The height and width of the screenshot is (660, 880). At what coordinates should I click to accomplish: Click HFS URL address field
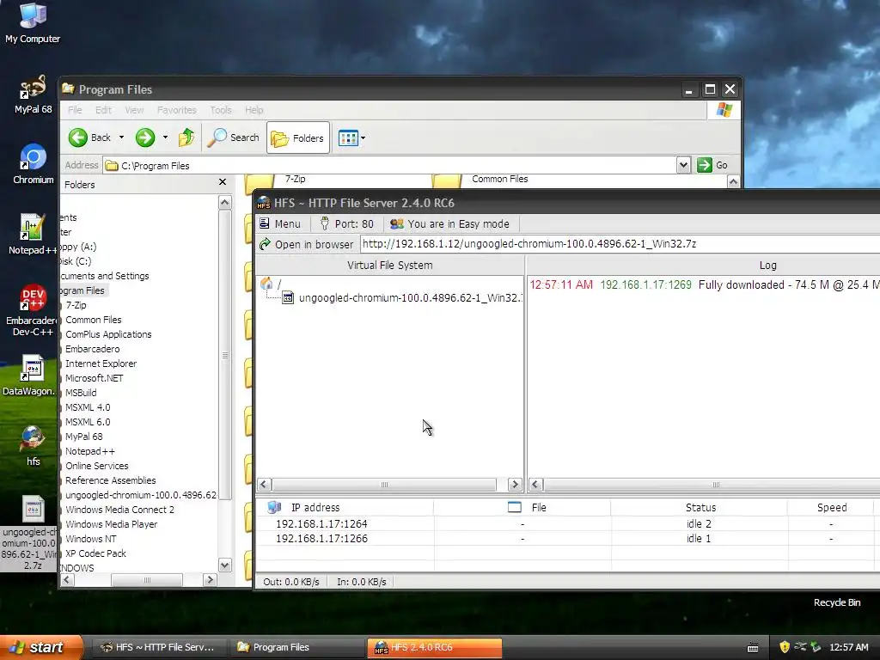620,244
